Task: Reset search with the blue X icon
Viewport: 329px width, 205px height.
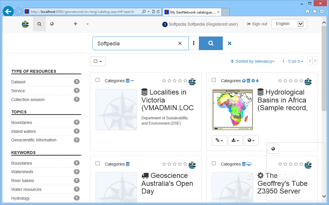Action: click(230, 43)
